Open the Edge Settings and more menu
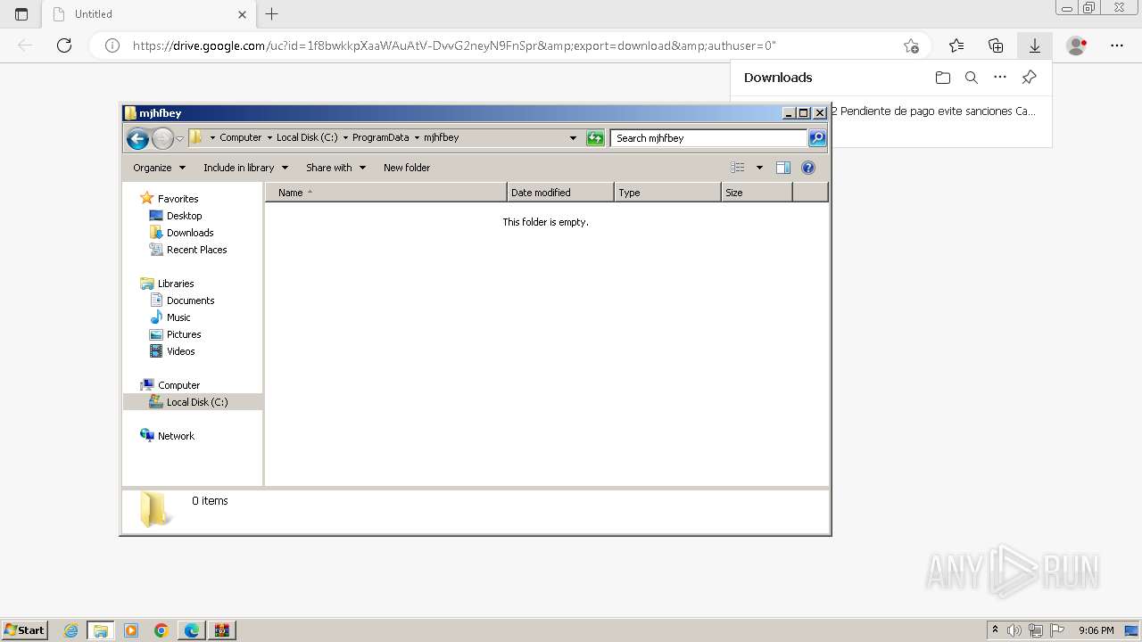Image resolution: width=1142 pixels, height=642 pixels. pos(1117,45)
